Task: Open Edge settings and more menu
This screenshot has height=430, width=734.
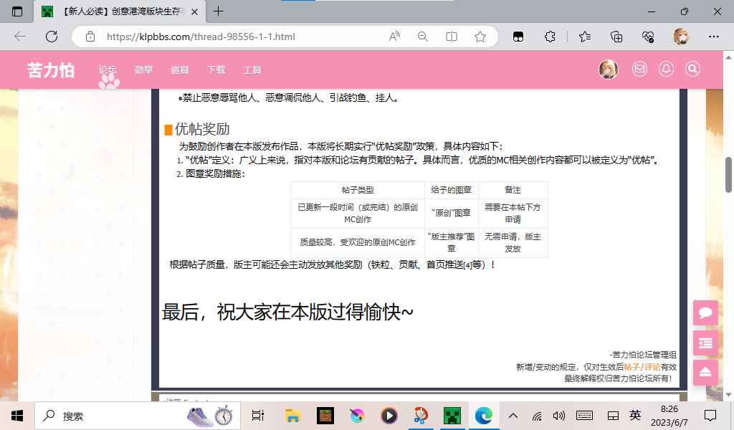Action: point(713,37)
